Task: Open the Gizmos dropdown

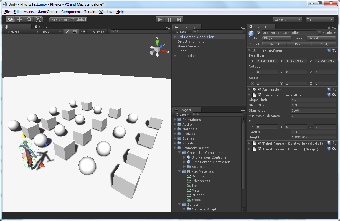Action: pyautogui.click(x=100, y=32)
